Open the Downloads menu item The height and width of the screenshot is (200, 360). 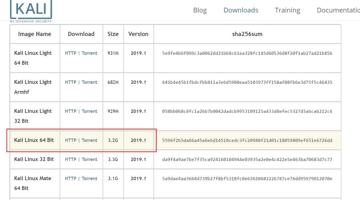[241, 10]
